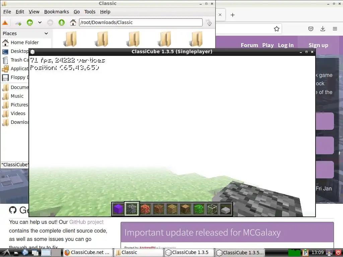Screen dimensions: 343x257
Task: Open the Go menu
Action: pyautogui.click(x=77, y=12)
